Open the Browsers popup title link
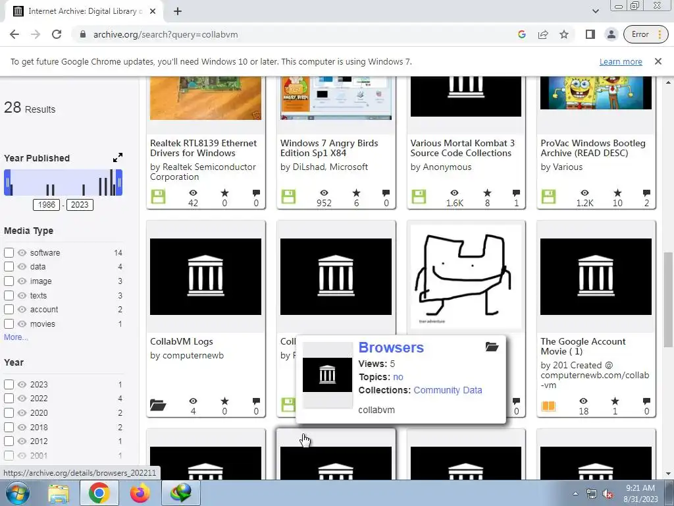This screenshot has height=506, width=674. [x=391, y=347]
